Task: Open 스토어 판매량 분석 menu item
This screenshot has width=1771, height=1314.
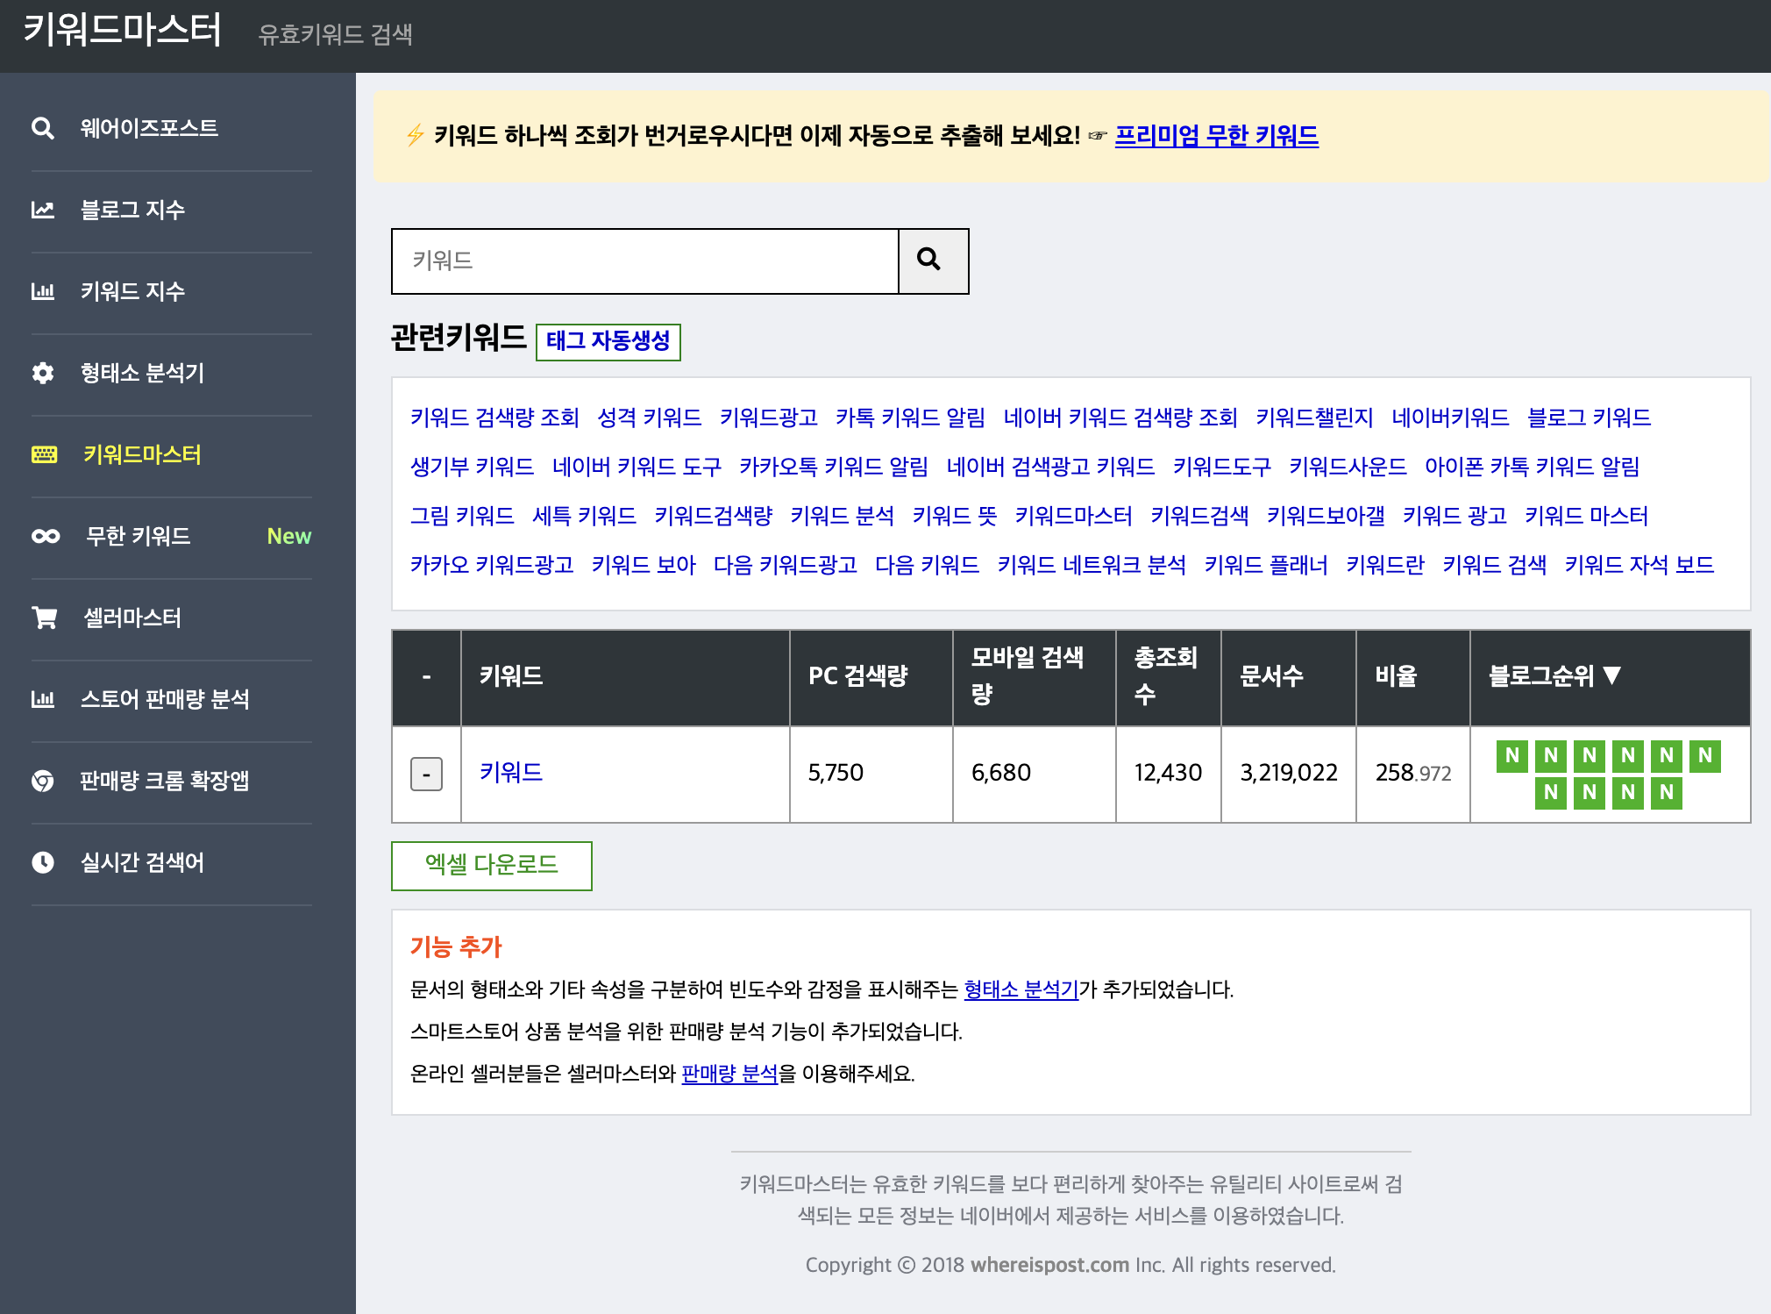Action: [165, 699]
